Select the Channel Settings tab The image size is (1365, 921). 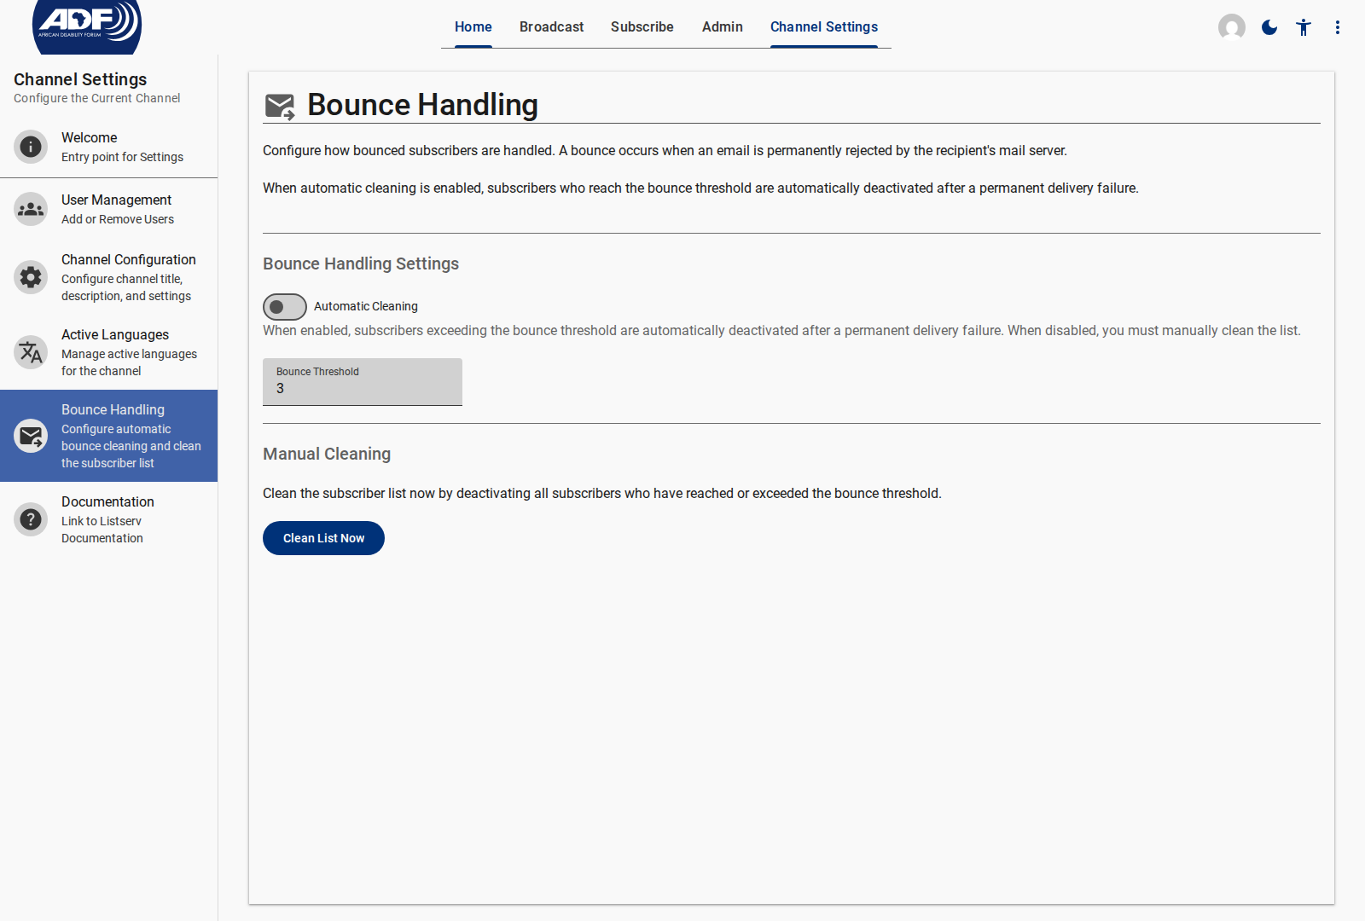[824, 27]
